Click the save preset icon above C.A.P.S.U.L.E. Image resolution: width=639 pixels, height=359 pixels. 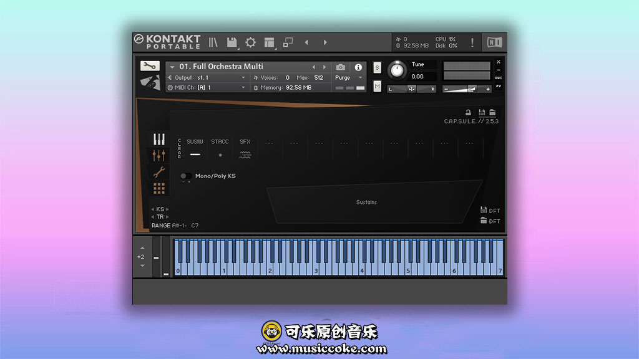[x=482, y=112]
